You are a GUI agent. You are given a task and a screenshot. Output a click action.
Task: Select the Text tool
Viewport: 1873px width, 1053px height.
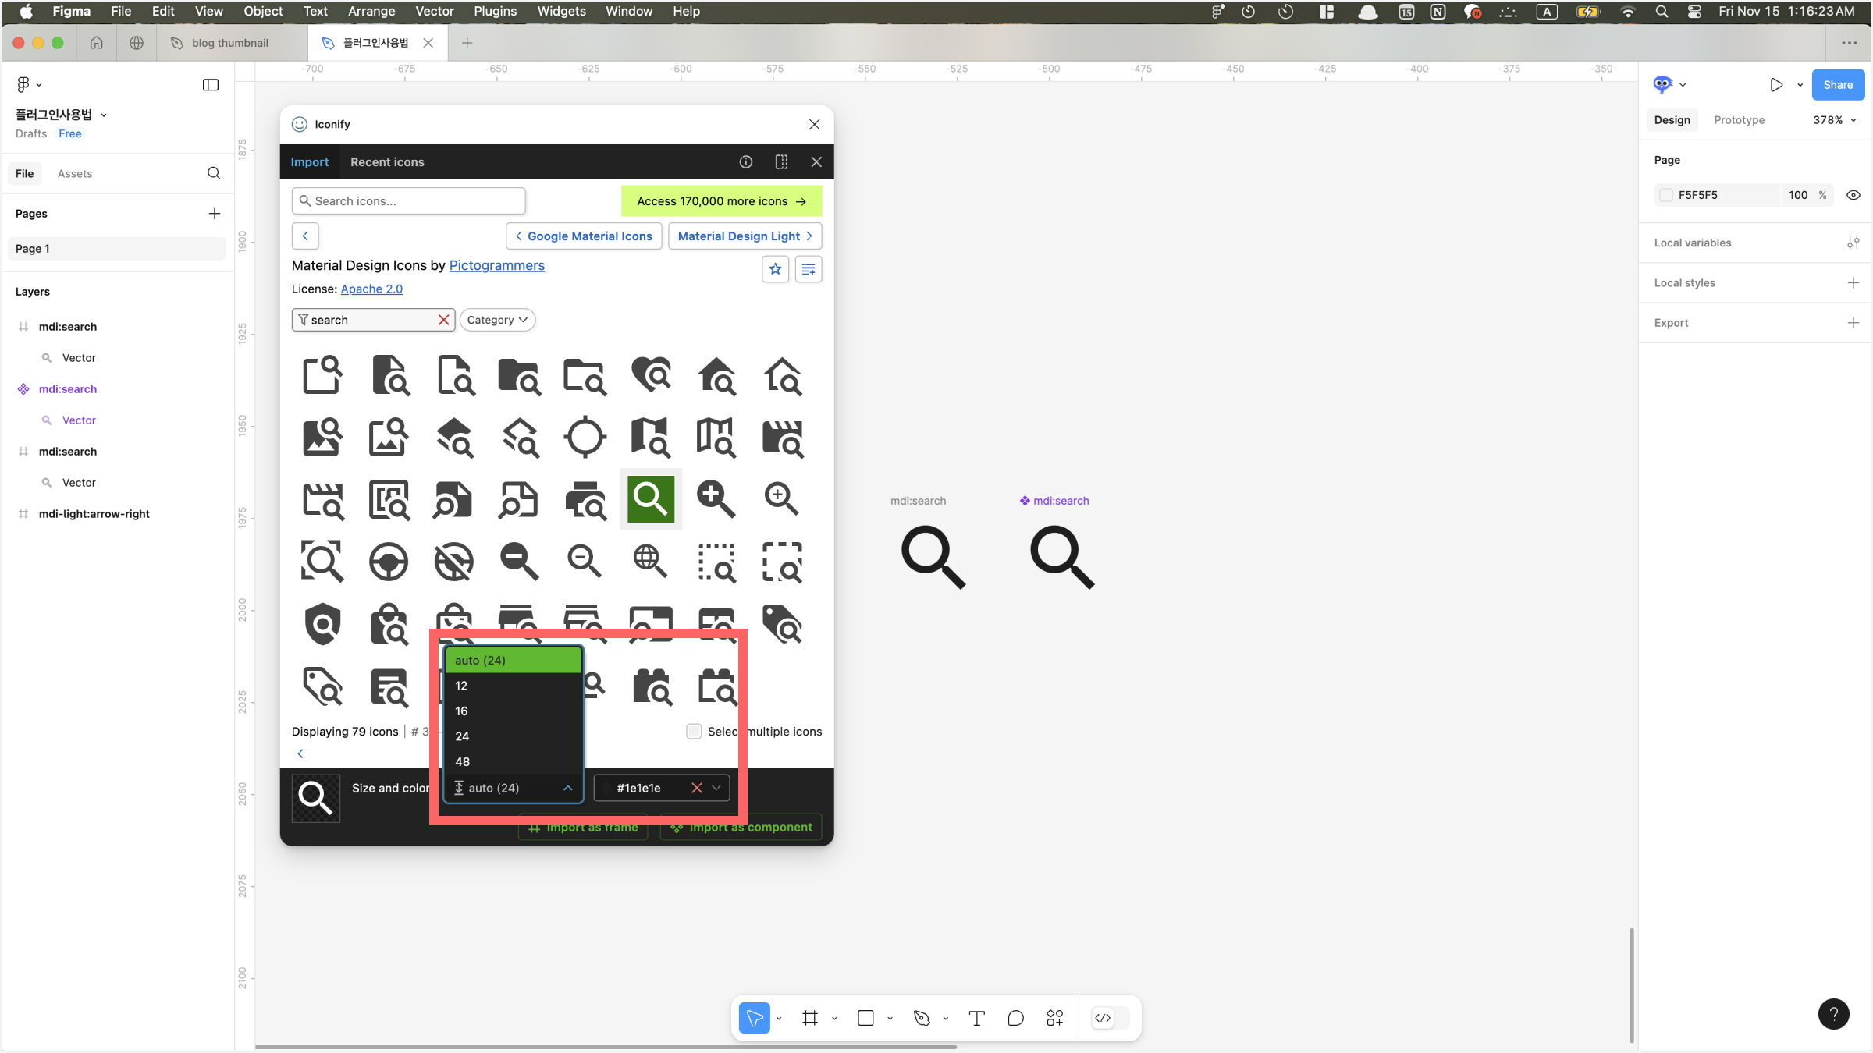click(x=976, y=1018)
